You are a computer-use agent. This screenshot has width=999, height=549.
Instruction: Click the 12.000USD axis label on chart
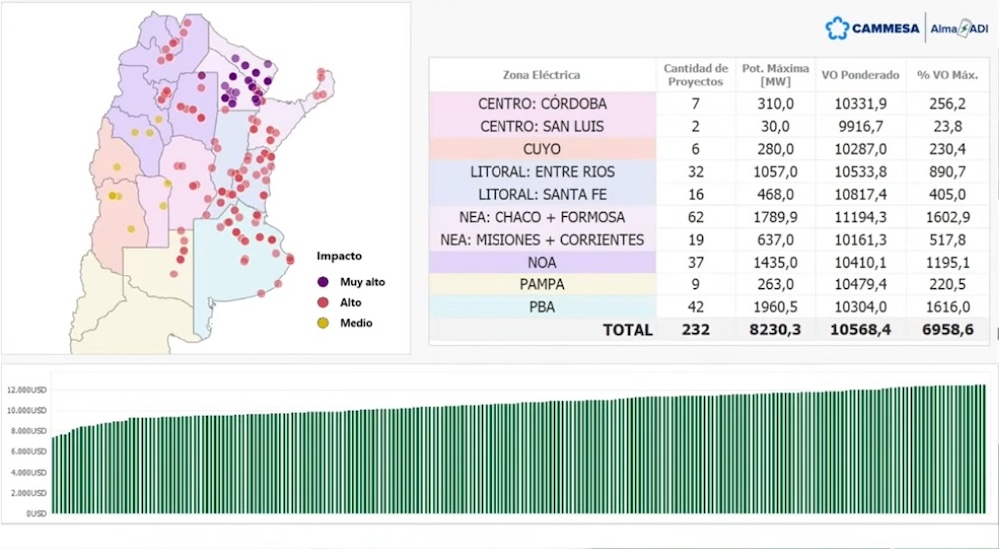[x=27, y=389]
